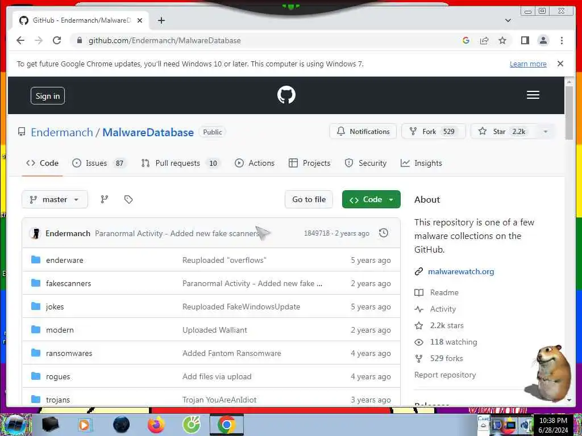Click the Notifications button
The height and width of the screenshot is (436, 582).
coord(363,132)
